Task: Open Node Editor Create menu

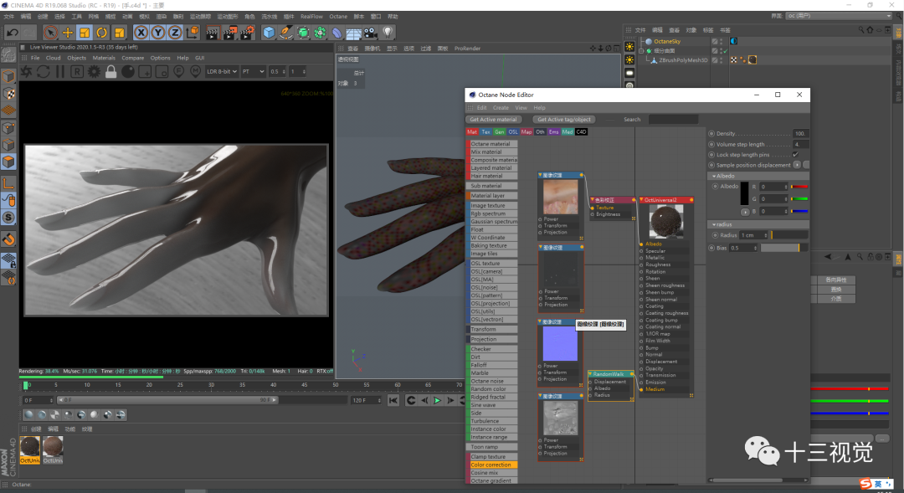Action: pos(501,108)
